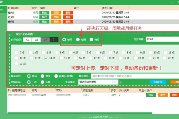Select the 每月 (monthly) radio button
The width and height of the screenshot is (179, 119).
(92, 40)
